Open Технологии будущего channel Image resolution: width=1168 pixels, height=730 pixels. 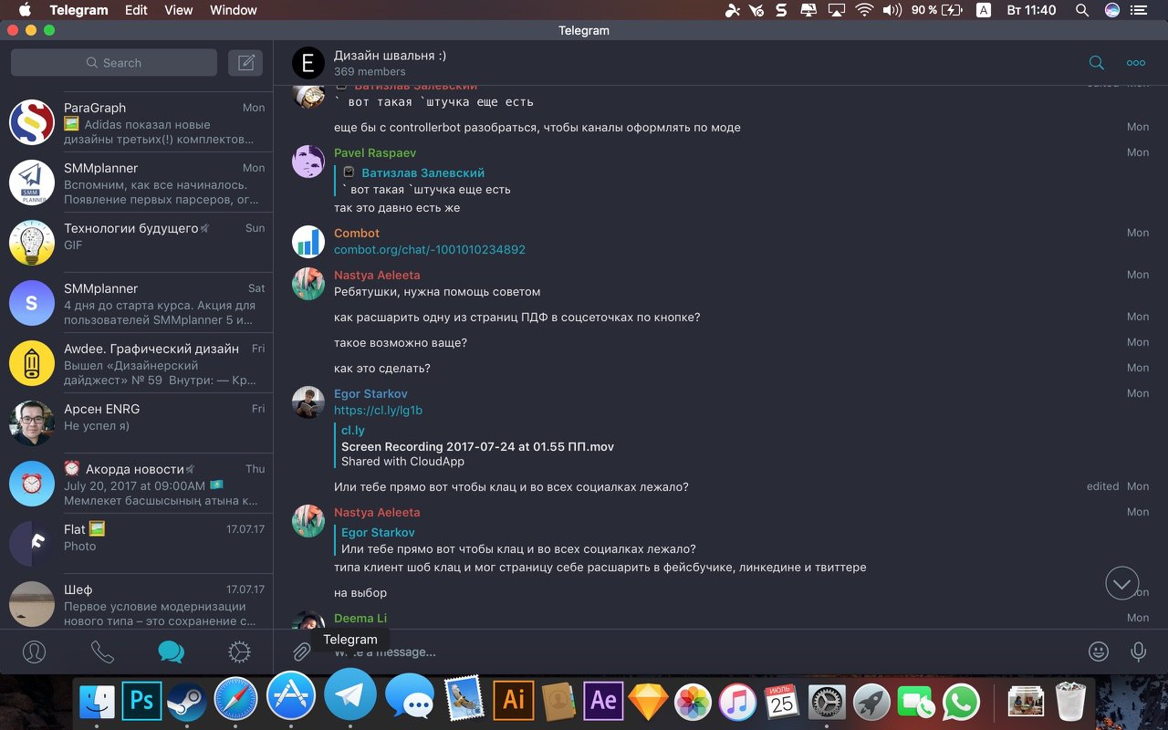click(137, 243)
